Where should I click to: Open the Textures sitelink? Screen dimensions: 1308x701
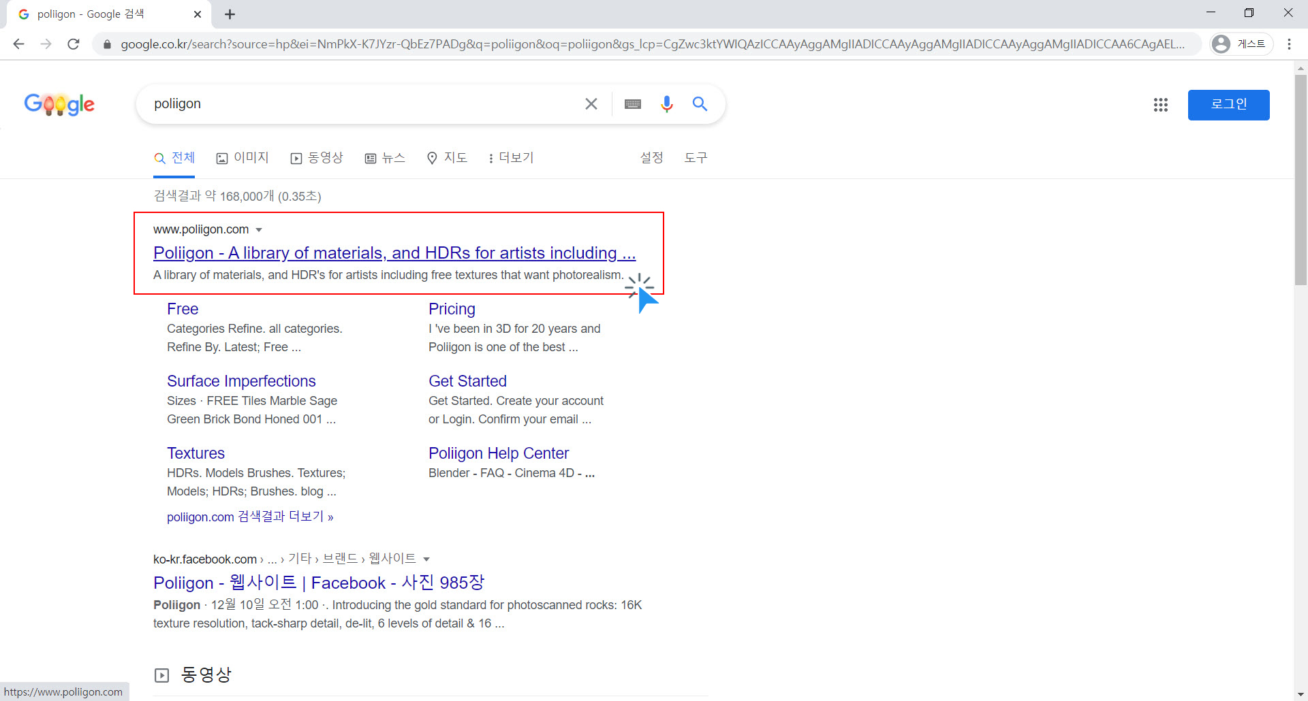(196, 453)
